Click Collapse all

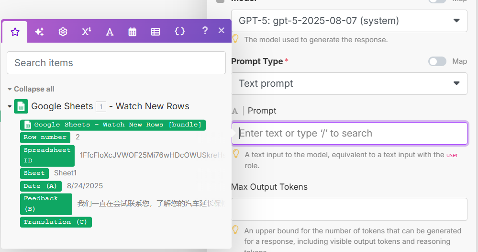(x=34, y=89)
